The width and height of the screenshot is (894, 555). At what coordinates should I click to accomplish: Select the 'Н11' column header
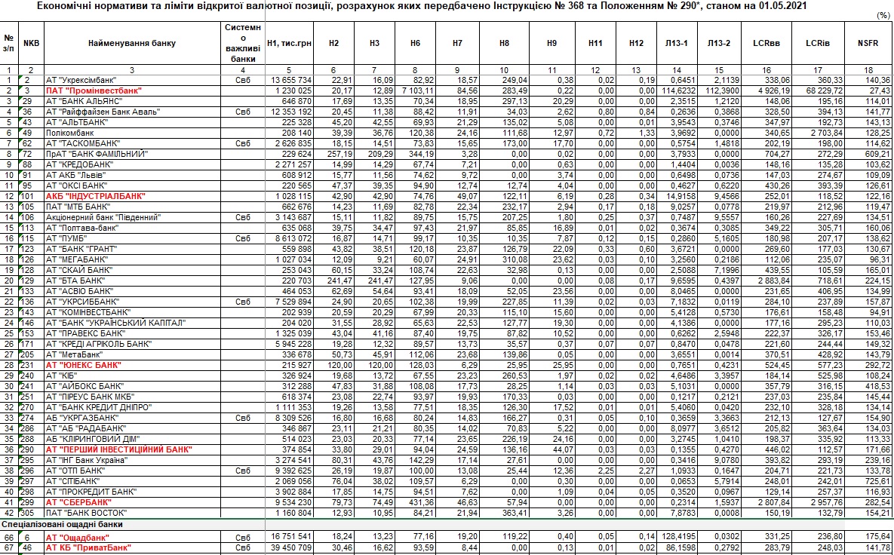coord(595,43)
